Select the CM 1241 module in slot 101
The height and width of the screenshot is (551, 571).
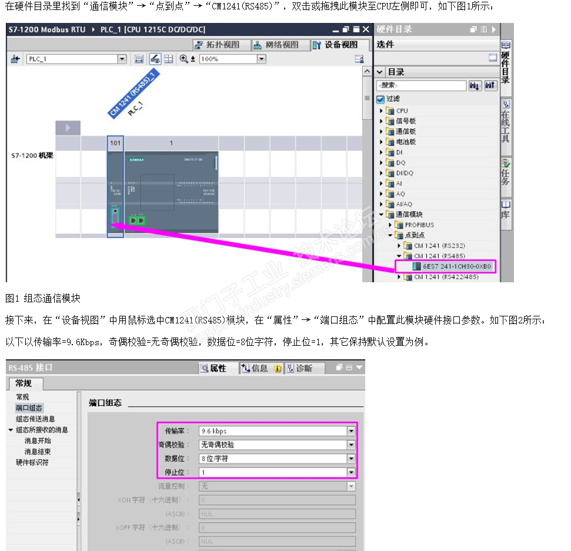pyautogui.click(x=115, y=187)
